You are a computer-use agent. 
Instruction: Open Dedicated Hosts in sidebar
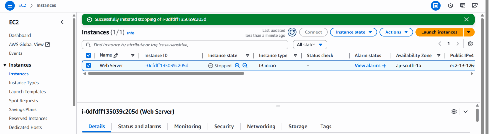25,127
